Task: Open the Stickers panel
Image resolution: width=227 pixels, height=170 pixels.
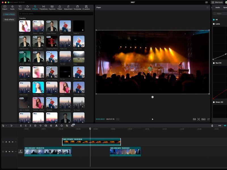Action: point(28,7)
